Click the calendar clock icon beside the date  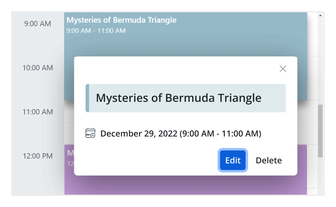coord(90,133)
